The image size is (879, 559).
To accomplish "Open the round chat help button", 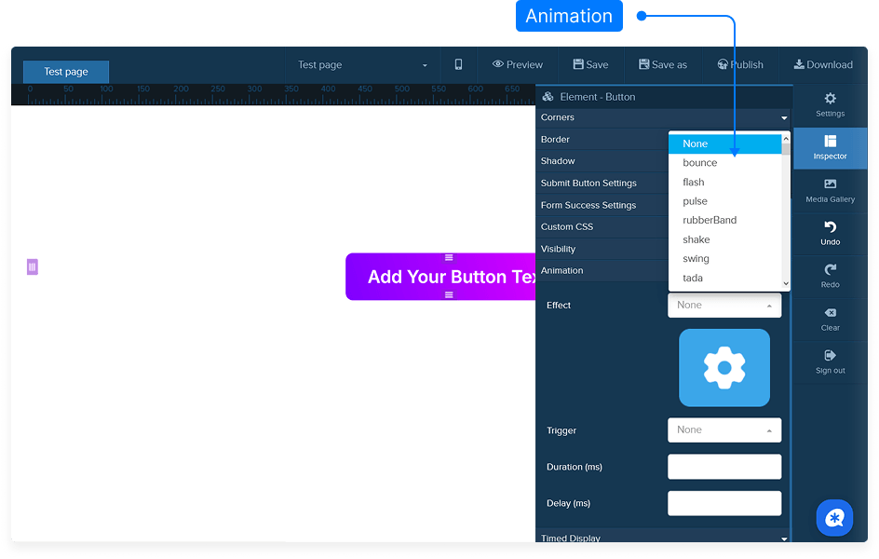I will pyautogui.click(x=834, y=518).
